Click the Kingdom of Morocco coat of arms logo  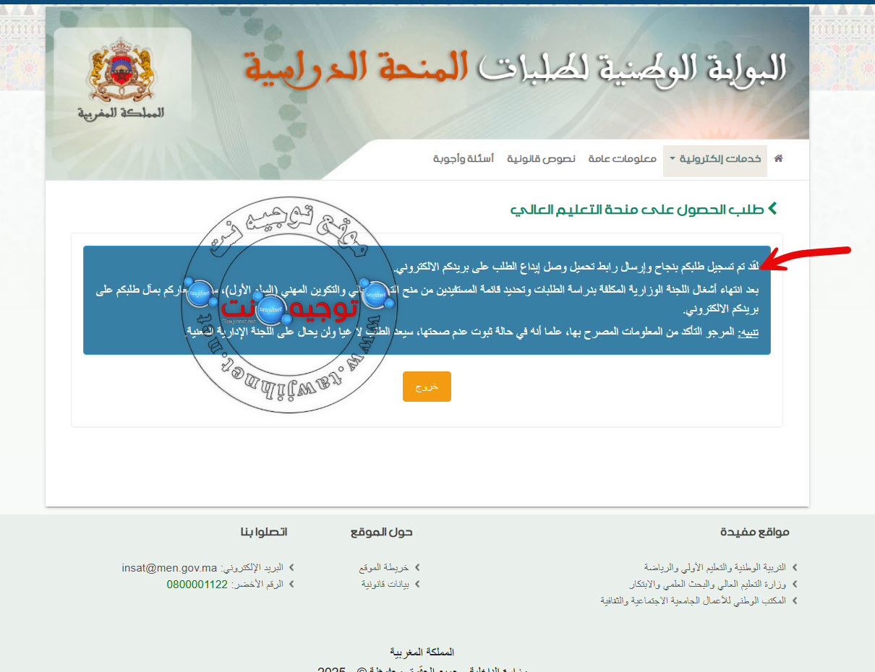click(121, 72)
